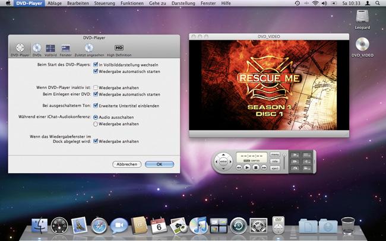Open iChat from the Dock

click(119, 226)
